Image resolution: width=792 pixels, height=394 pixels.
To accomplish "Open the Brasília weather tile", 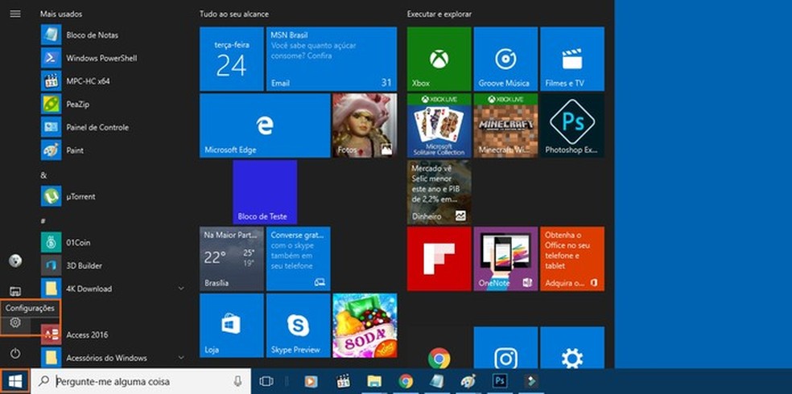I will point(231,259).
